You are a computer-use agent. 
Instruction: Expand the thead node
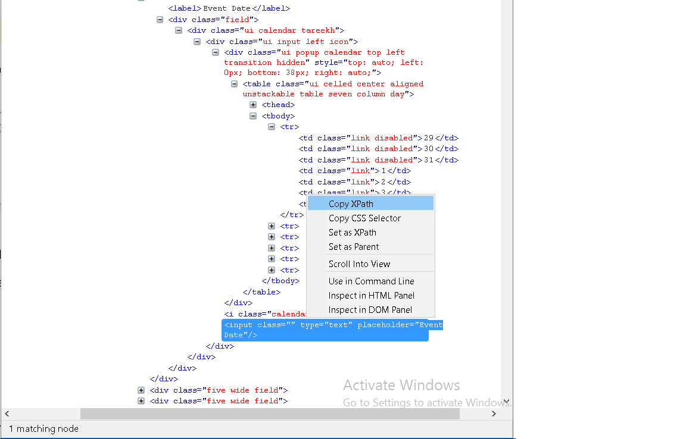(x=253, y=104)
